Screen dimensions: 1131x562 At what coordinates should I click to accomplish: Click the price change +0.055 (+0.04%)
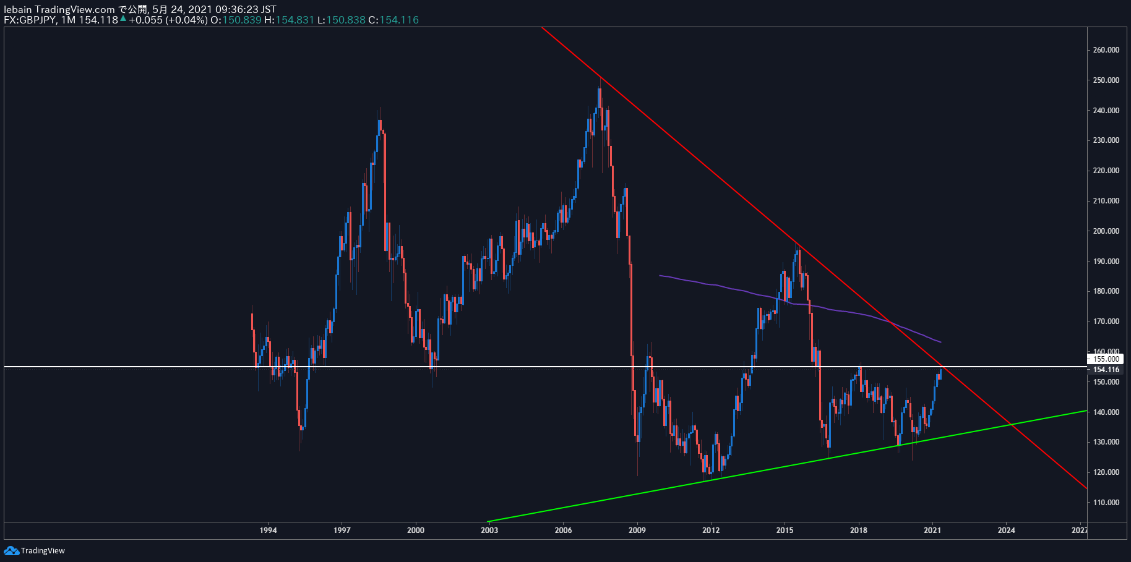tap(168, 20)
